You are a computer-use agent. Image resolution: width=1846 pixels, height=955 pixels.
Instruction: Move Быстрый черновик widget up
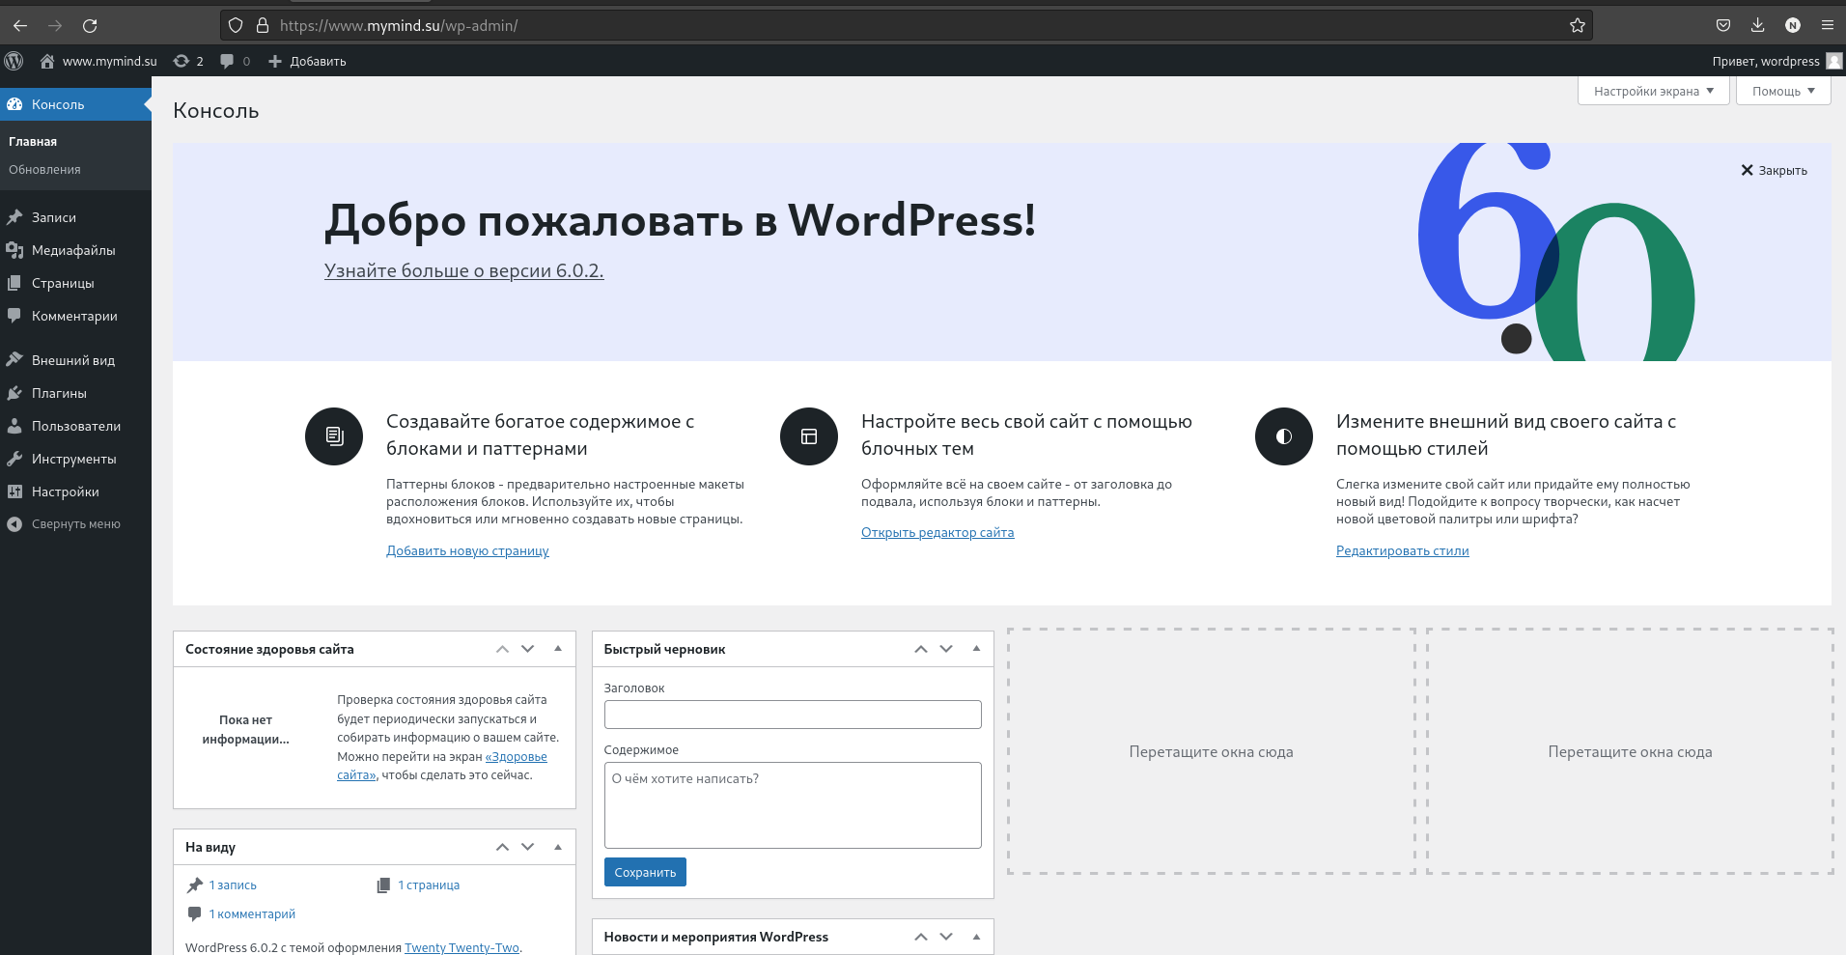click(x=921, y=649)
